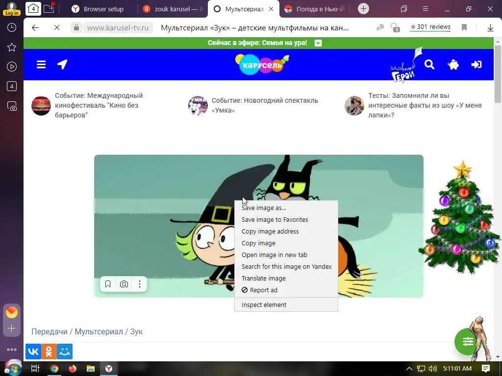This screenshot has width=502, height=376.
Task: Switch to the 'Погода в Нью-Й' tab
Action: pyautogui.click(x=314, y=9)
